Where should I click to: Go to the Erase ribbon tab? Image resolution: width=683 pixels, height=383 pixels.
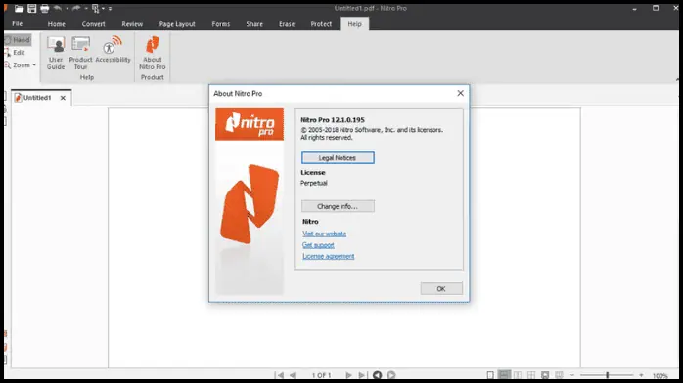287,24
